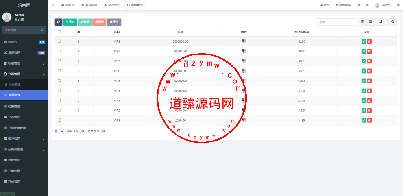The width and height of the screenshot is (403, 196).
Task: Click the delete trash icon for VIP1
Action: [x=369, y=120]
